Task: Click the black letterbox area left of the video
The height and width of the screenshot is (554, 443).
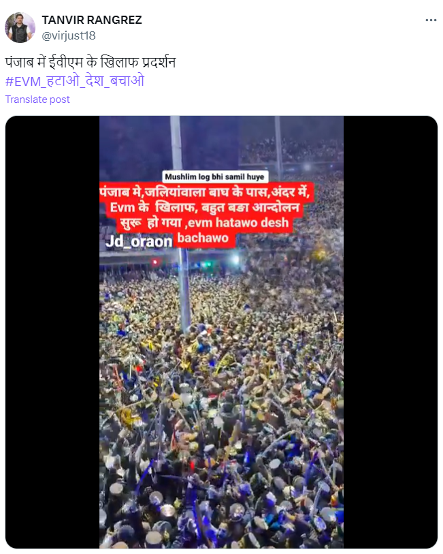Action: tap(52, 332)
